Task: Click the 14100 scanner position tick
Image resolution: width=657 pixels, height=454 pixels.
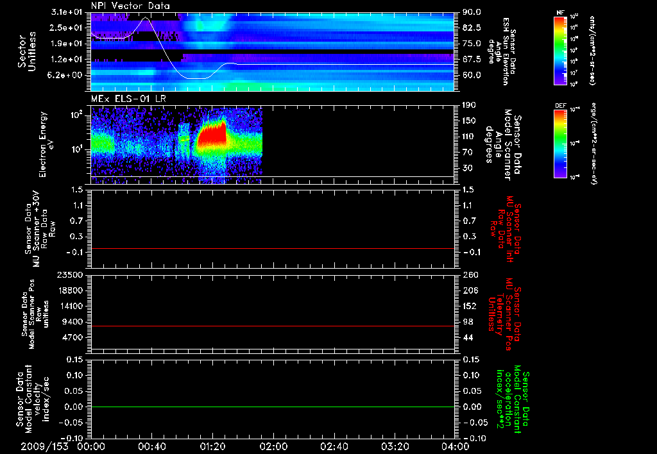Action: pyautogui.click(x=72, y=306)
